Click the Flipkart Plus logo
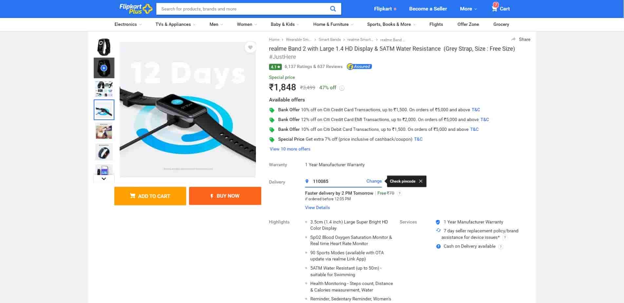Image resolution: width=624 pixels, height=303 pixels. (136, 9)
